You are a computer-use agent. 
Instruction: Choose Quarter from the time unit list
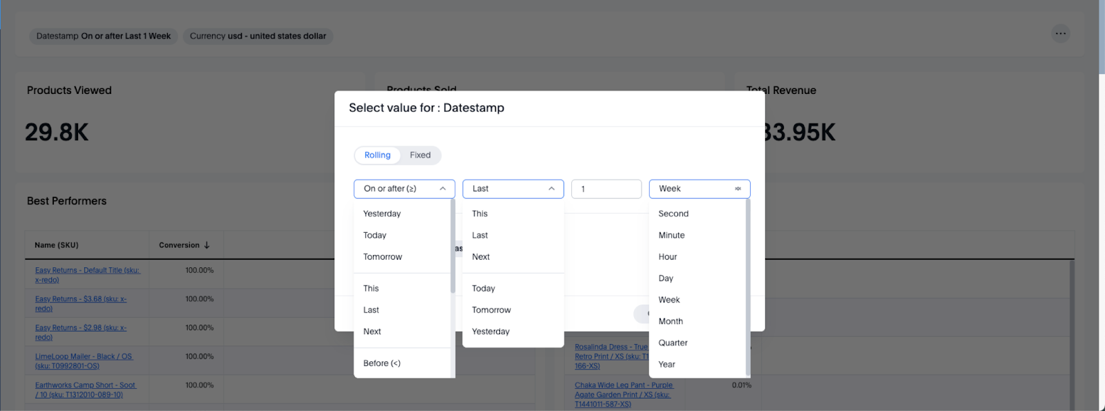click(x=673, y=343)
